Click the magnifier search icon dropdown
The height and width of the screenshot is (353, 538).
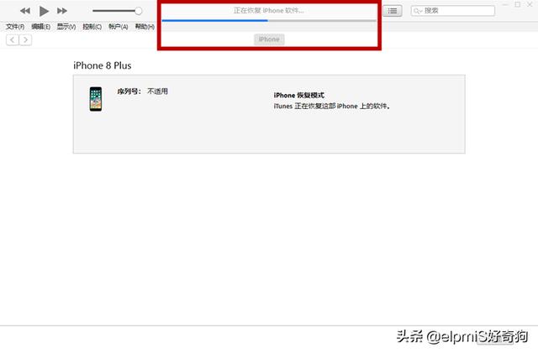point(418,11)
